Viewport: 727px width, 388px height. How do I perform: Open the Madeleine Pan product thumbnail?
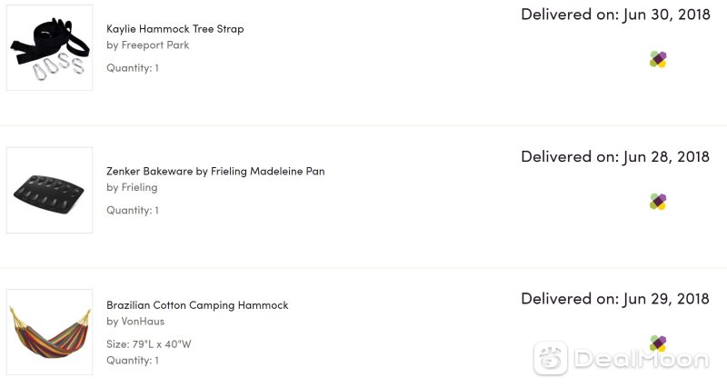tap(50, 191)
